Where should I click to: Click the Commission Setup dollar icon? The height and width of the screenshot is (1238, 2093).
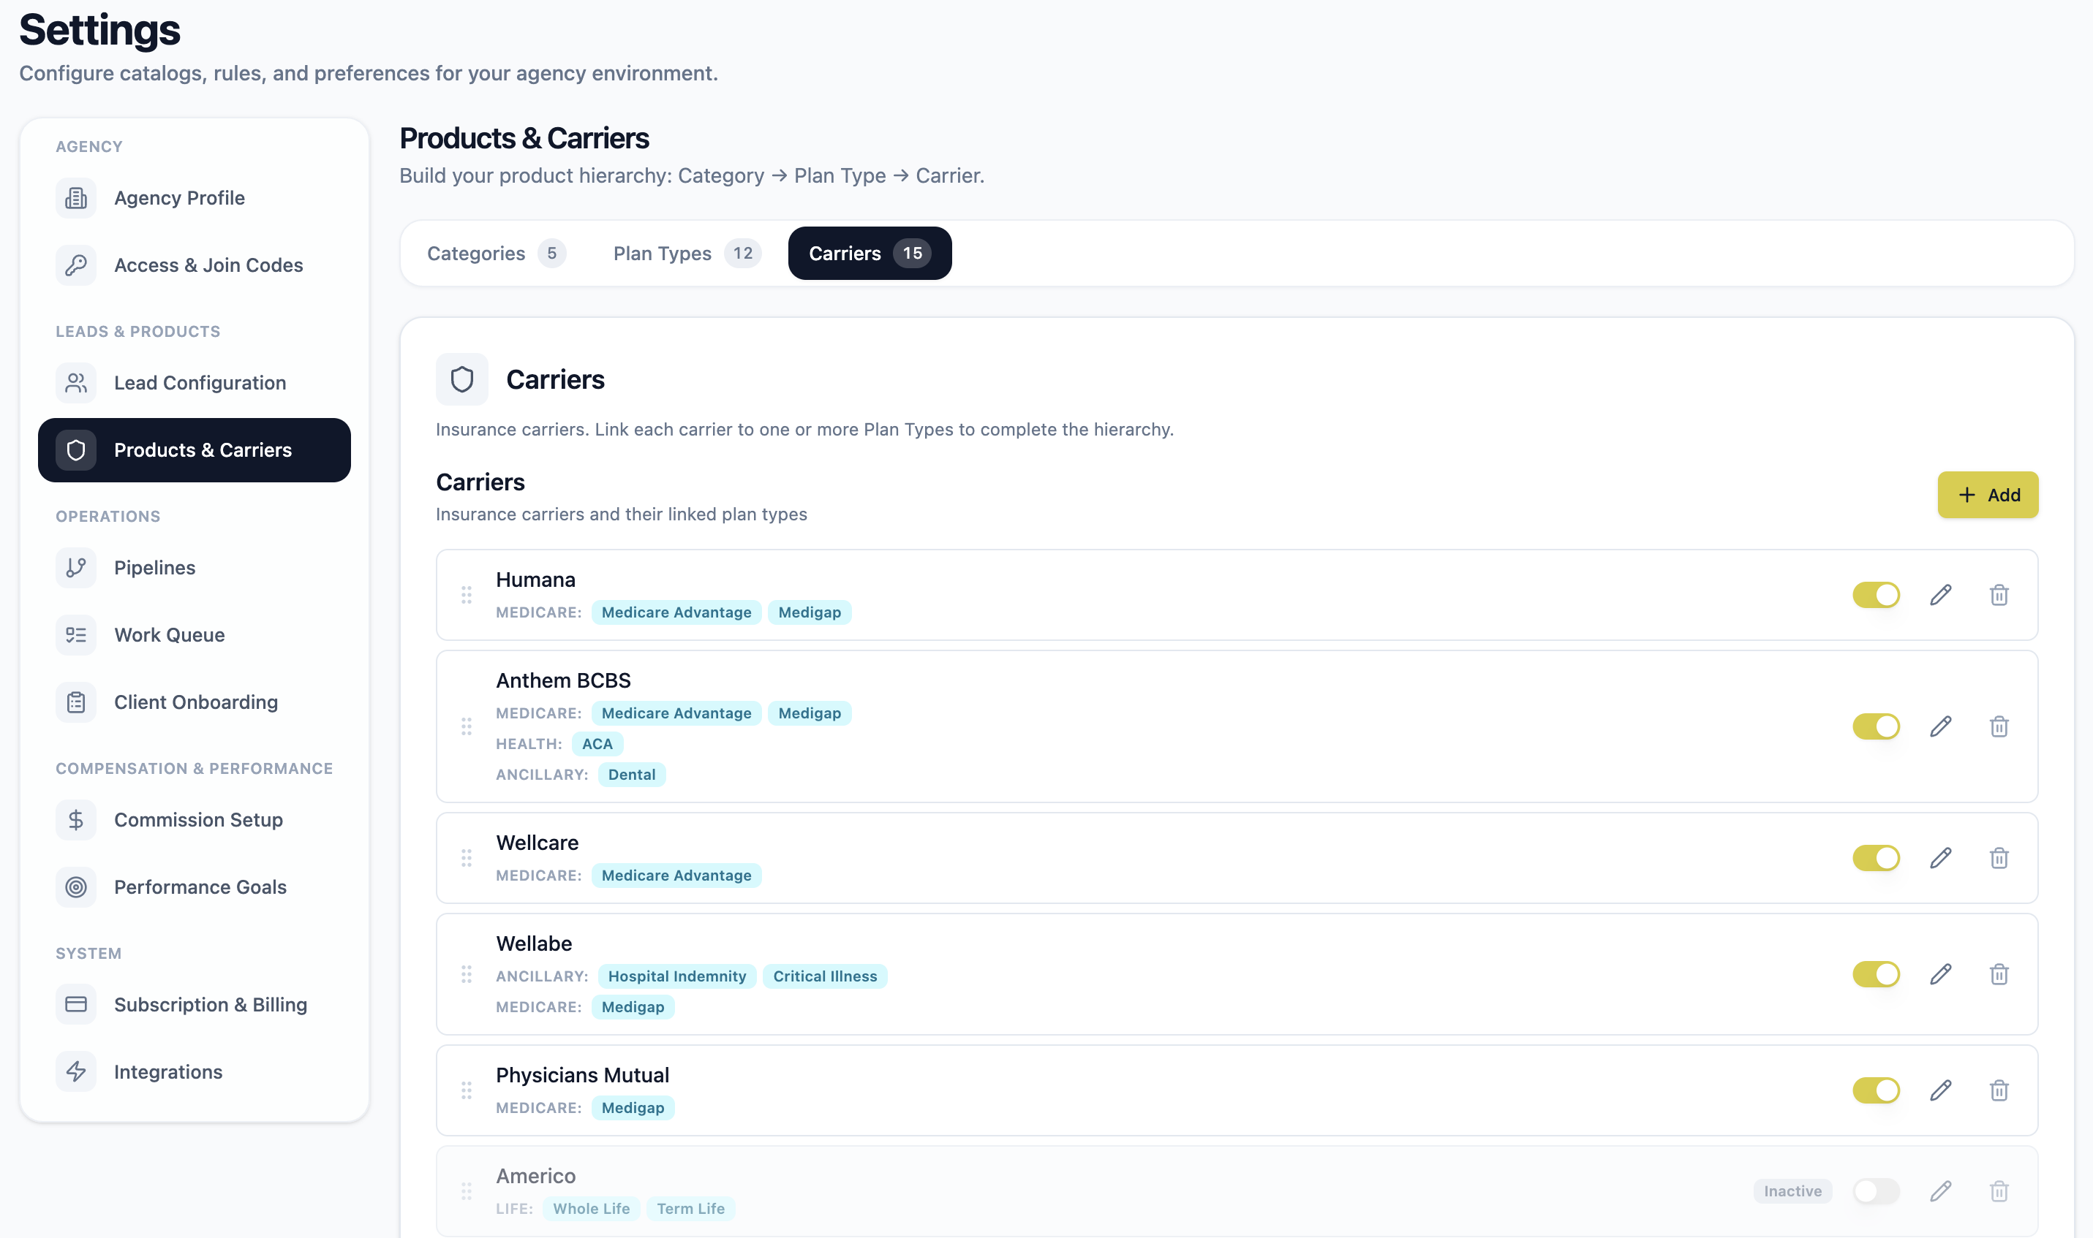tap(76, 820)
